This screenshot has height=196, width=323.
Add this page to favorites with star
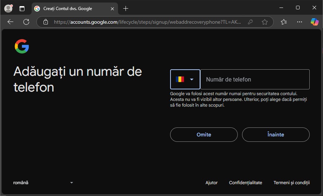pyautogui.click(x=265, y=22)
